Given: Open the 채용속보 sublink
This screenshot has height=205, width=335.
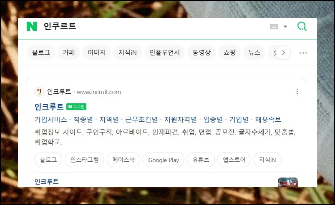Looking at the screenshot, I should (x=268, y=120).
